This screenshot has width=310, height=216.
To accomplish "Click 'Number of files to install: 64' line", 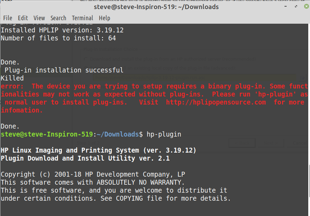I will point(58,38).
